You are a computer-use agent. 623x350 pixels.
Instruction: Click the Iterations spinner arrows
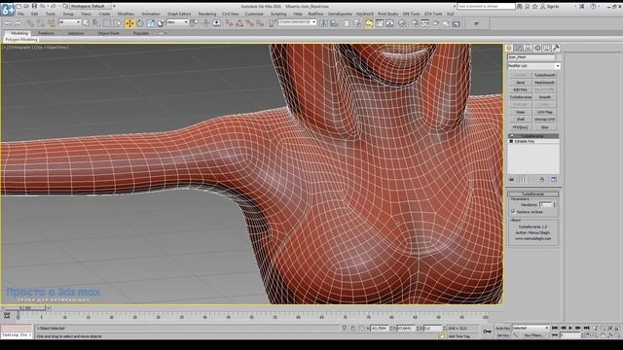pos(554,205)
